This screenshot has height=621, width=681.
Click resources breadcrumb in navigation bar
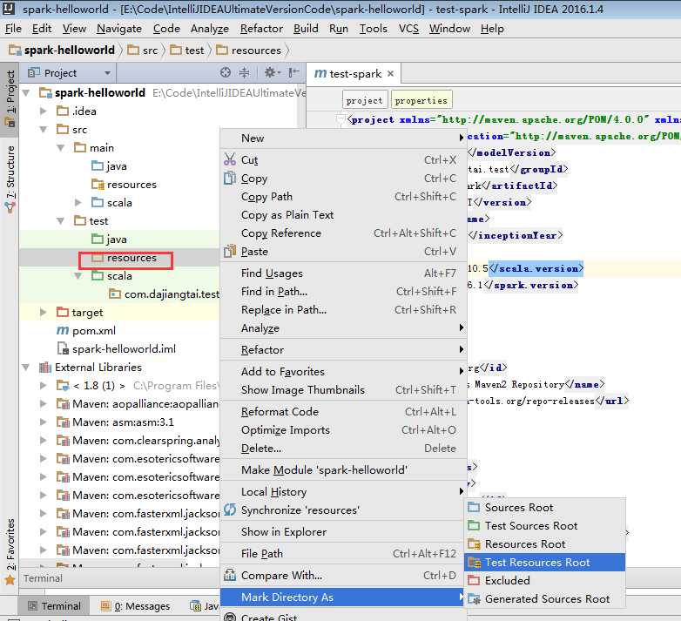tap(249, 51)
